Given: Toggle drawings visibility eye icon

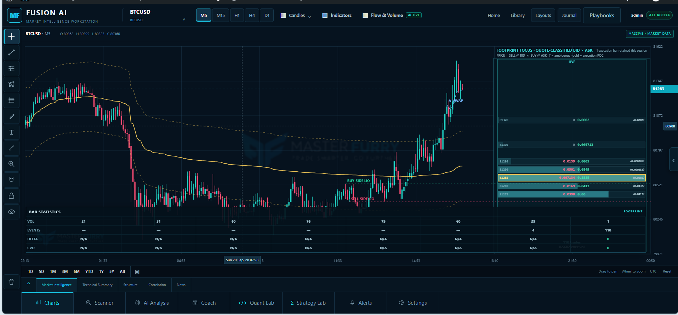Looking at the screenshot, I should [11, 212].
